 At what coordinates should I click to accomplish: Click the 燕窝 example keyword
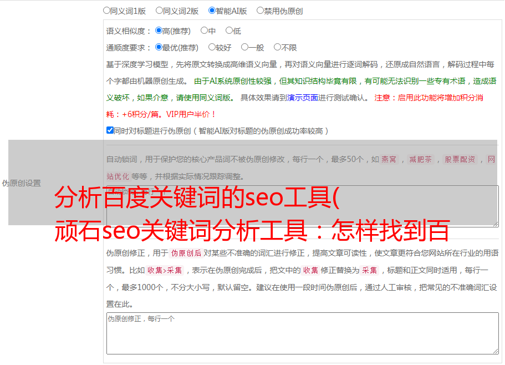pos(389,159)
